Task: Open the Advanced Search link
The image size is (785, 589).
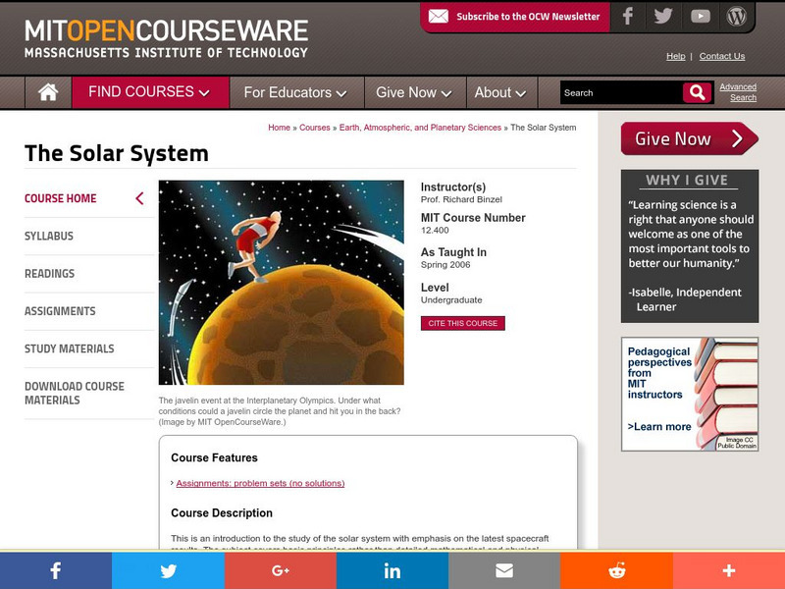Action: pos(739,92)
